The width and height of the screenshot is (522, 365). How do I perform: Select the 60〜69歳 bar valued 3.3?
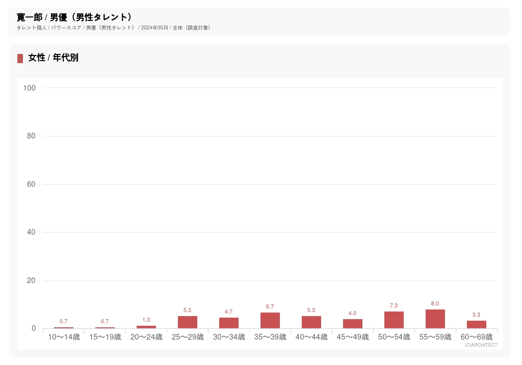pyautogui.click(x=477, y=324)
